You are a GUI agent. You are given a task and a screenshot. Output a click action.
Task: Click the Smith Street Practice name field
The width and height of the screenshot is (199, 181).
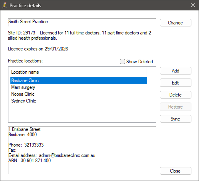[82, 22]
